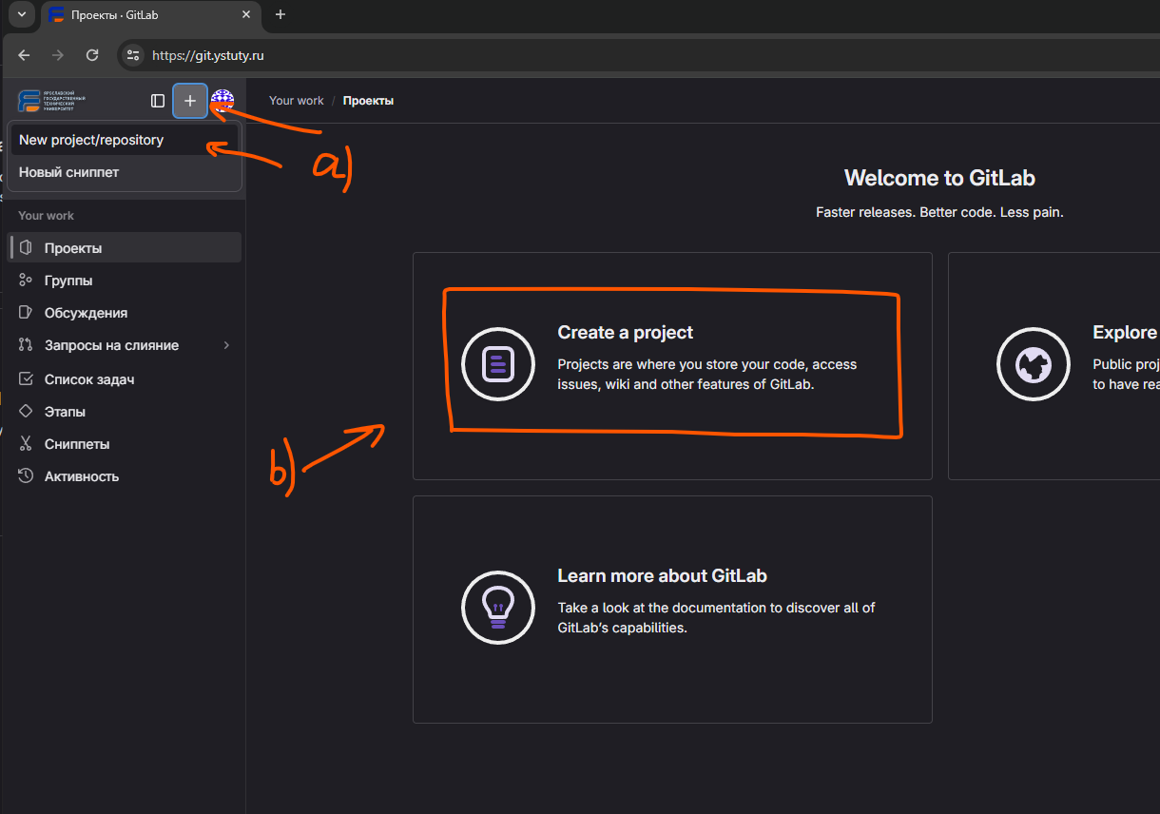Click the Запросы на слияние icon

click(26, 345)
